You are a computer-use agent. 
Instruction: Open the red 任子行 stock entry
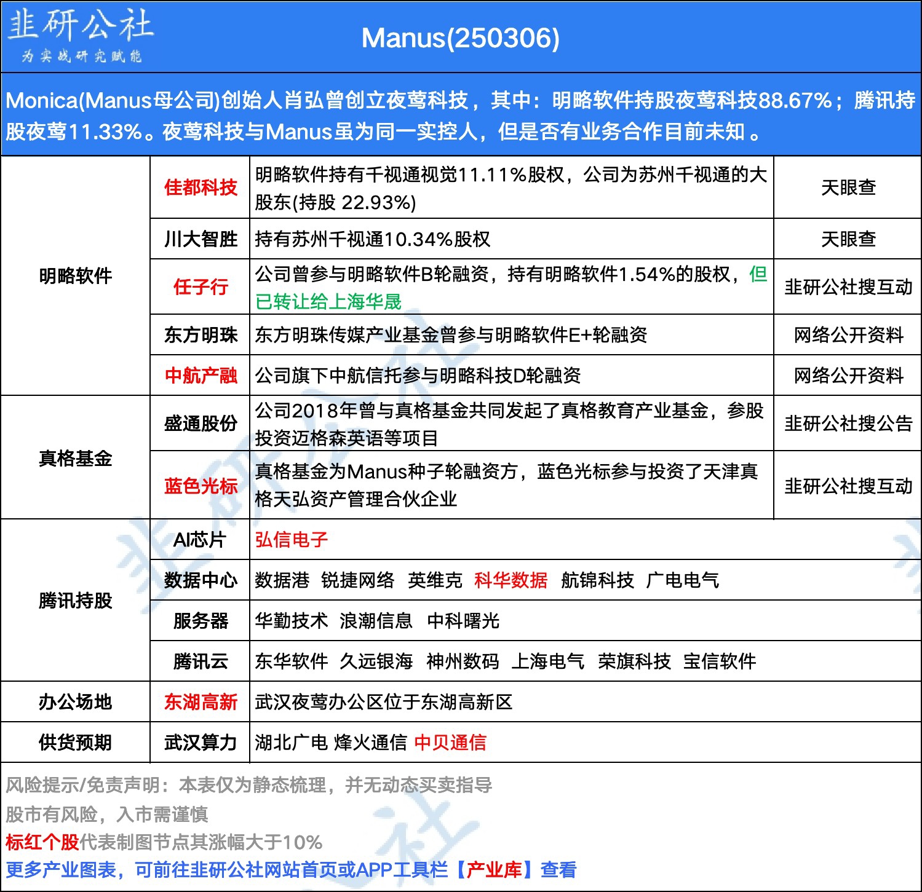(x=201, y=287)
